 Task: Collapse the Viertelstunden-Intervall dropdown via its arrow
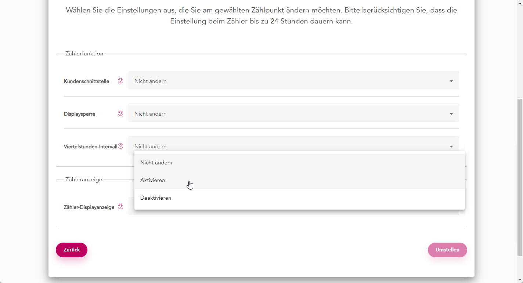pos(451,146)
